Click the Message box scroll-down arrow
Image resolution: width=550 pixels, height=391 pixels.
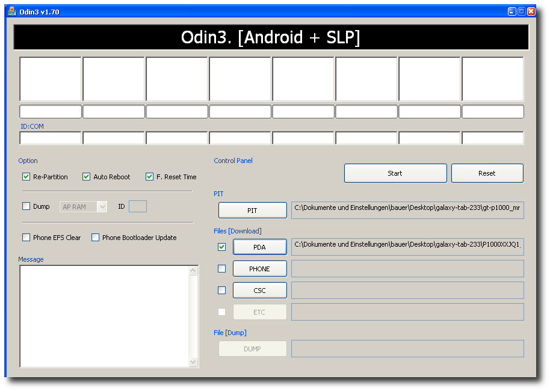click(193, 362)
